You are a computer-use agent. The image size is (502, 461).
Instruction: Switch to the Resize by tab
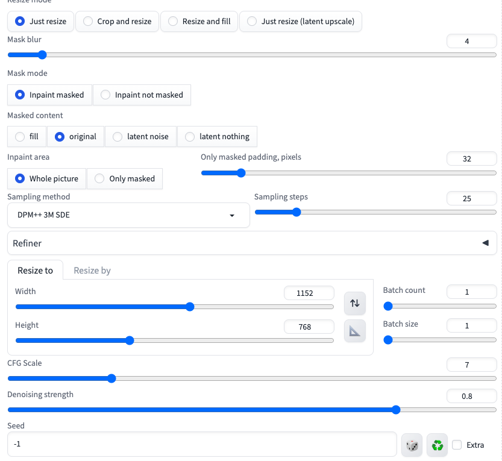(92, 271)
